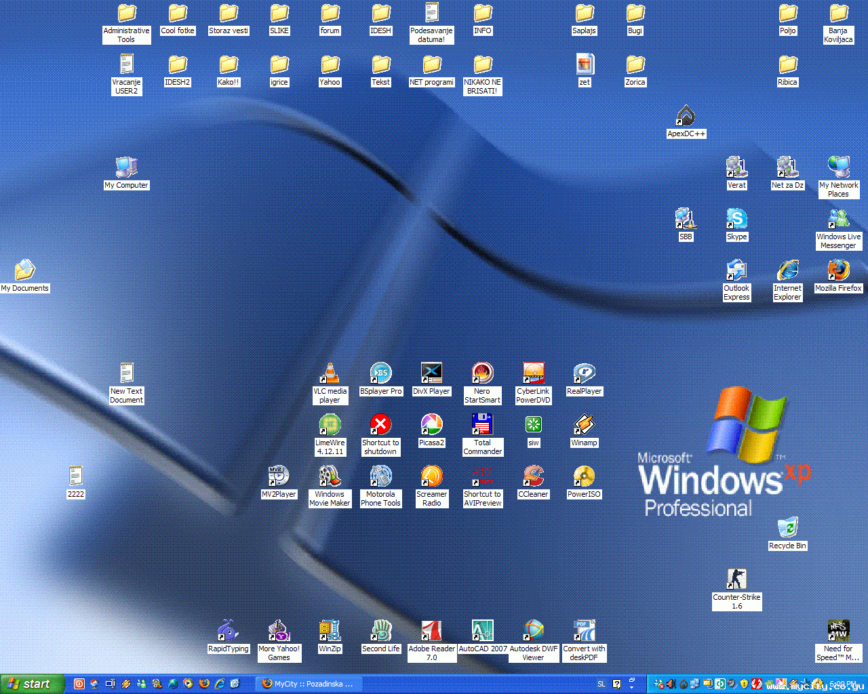Select the igrice folder icon
The image size is (868, 694).
pos(279,65)
